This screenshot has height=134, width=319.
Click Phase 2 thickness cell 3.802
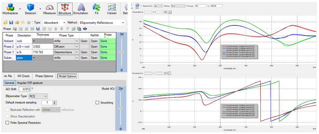[x=42, y=47]
